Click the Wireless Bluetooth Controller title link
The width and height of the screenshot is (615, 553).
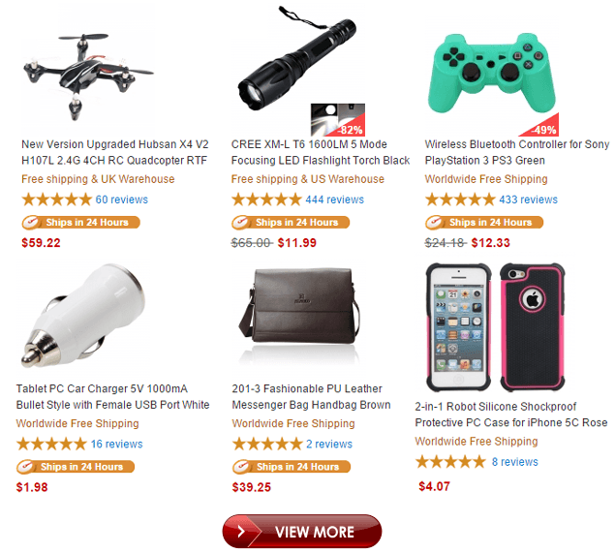(x=517, y=153)
